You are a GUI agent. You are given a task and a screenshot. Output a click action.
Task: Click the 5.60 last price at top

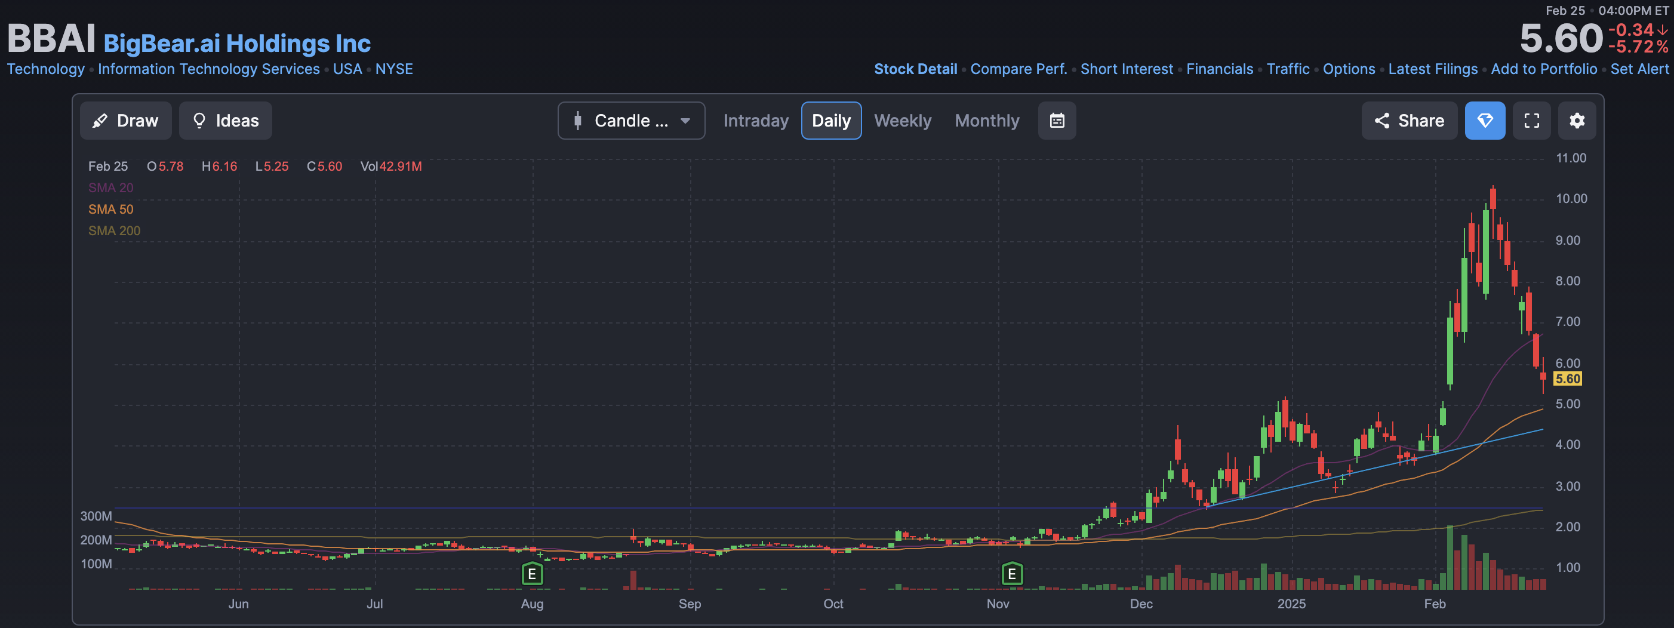[x=1561, y=38]
